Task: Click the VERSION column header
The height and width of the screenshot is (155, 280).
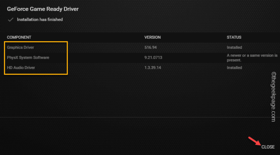Action: [152, 38]
